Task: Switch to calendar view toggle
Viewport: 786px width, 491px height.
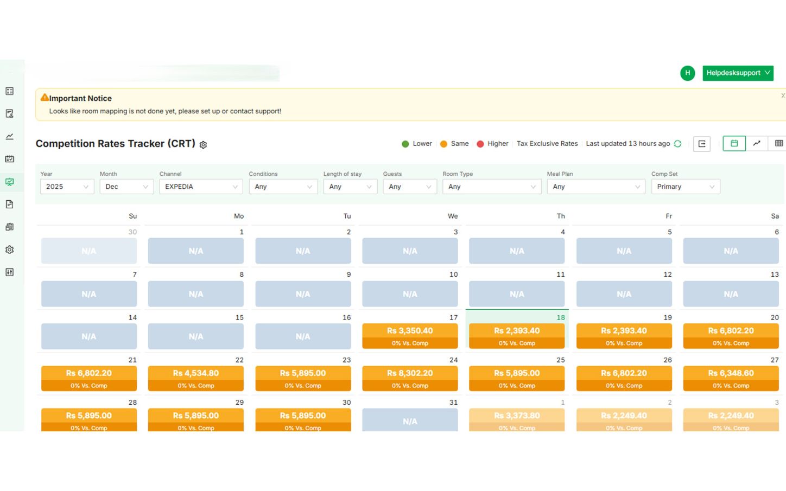Action: 734,143
